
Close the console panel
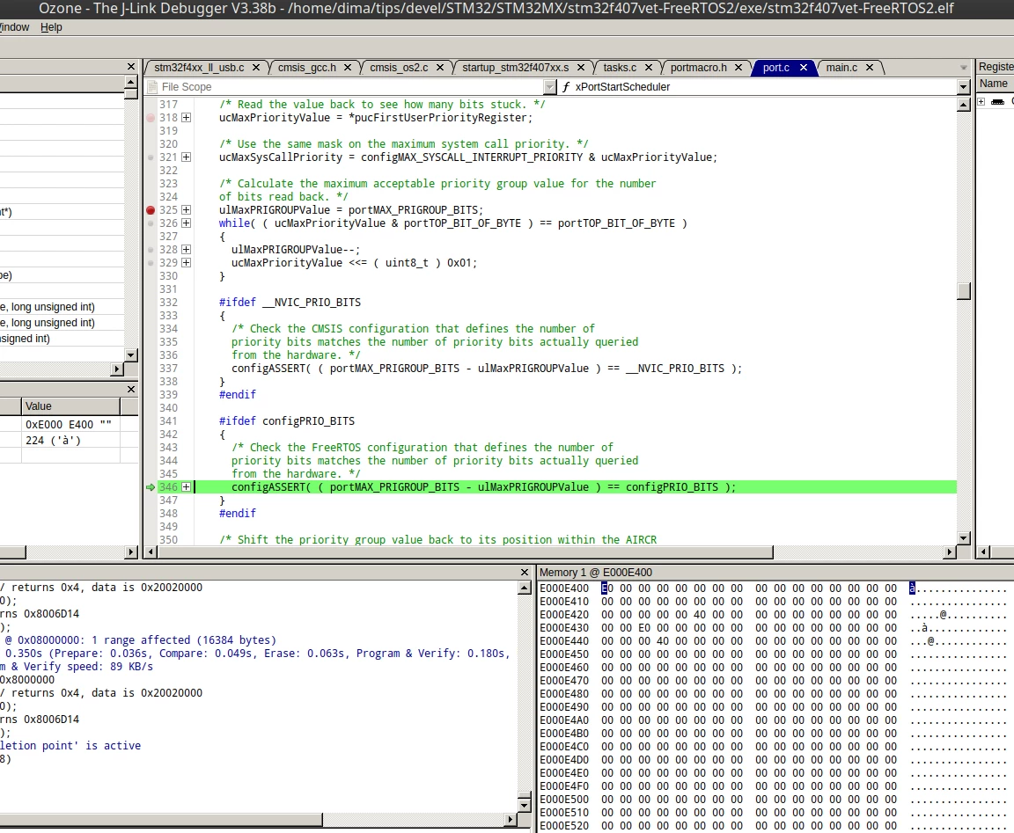525,573
